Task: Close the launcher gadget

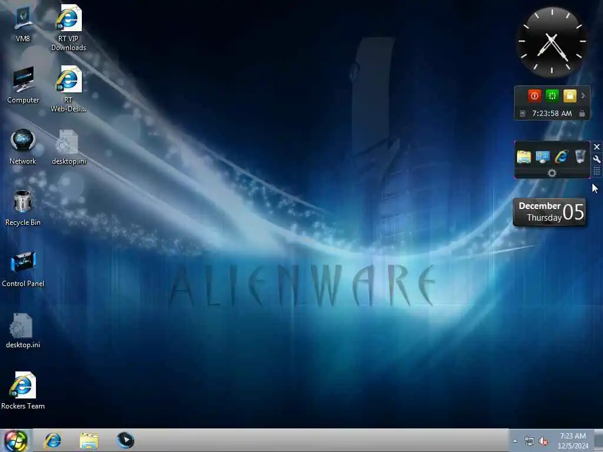Action: [x=597, y=147]
